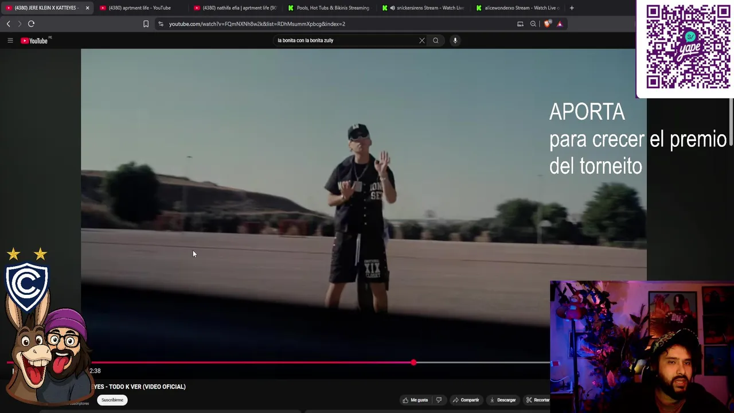Open the zoom magnifier icon in address bar
The image size is (734, 413).
tap(533, 24)
